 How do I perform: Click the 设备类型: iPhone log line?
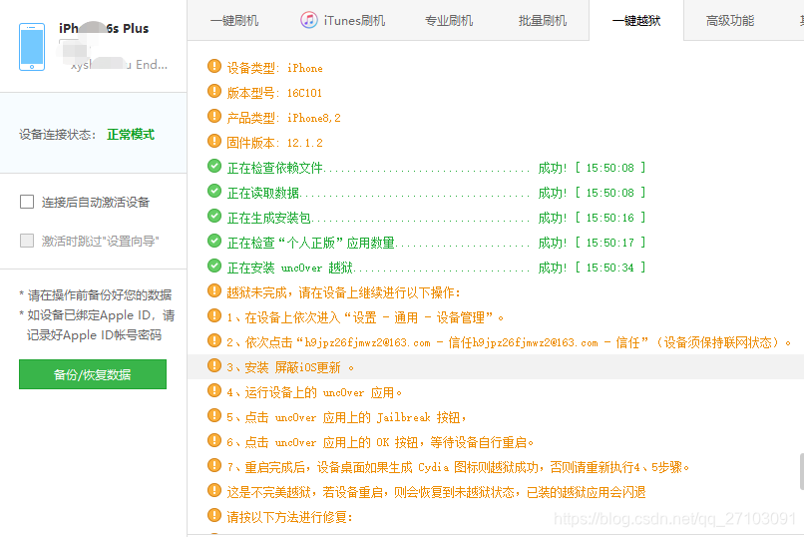point(275,68)
